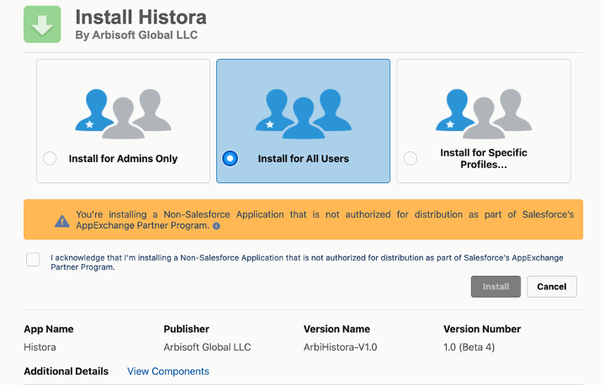Check the acknowledge Non-Salesforce Application checkbox

[x=33, y=260]
